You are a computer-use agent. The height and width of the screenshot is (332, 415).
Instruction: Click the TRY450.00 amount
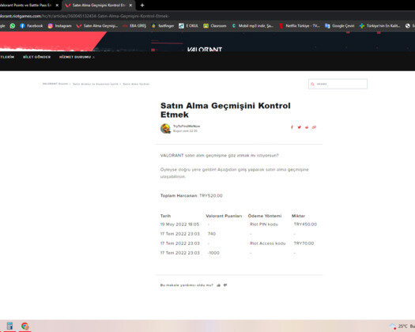(305, 224)
